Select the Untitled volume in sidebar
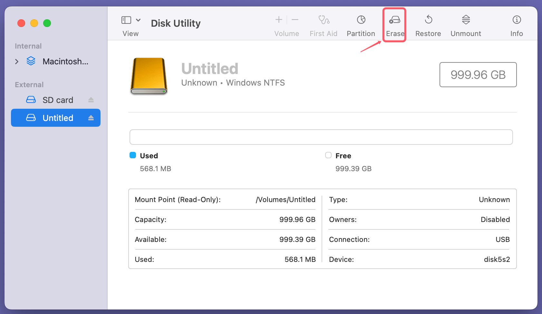 click(58, 118)
